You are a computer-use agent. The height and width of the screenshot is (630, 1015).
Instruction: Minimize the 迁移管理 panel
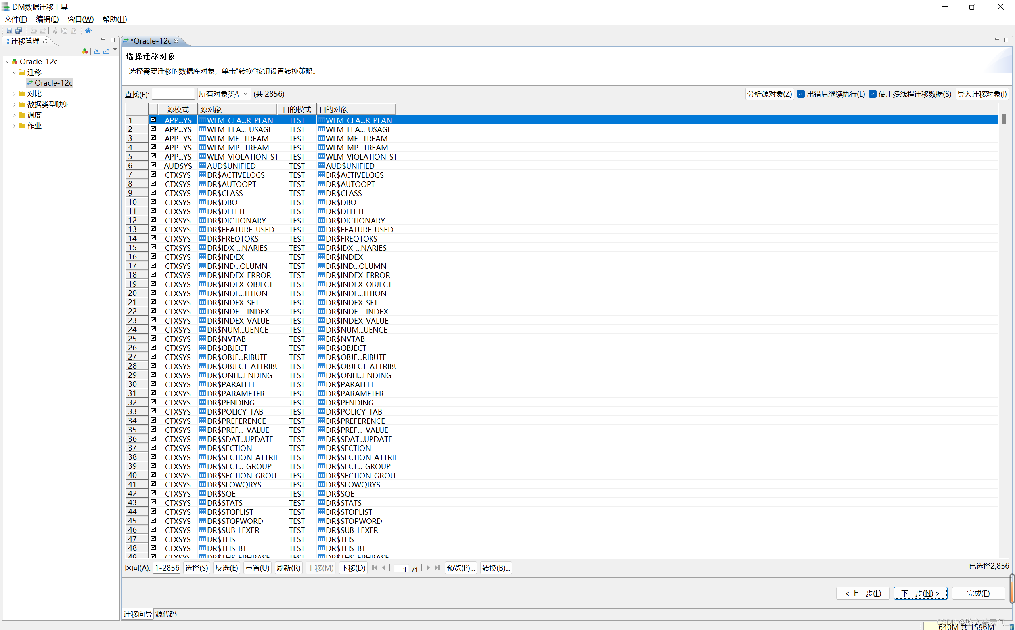(103, 40)
